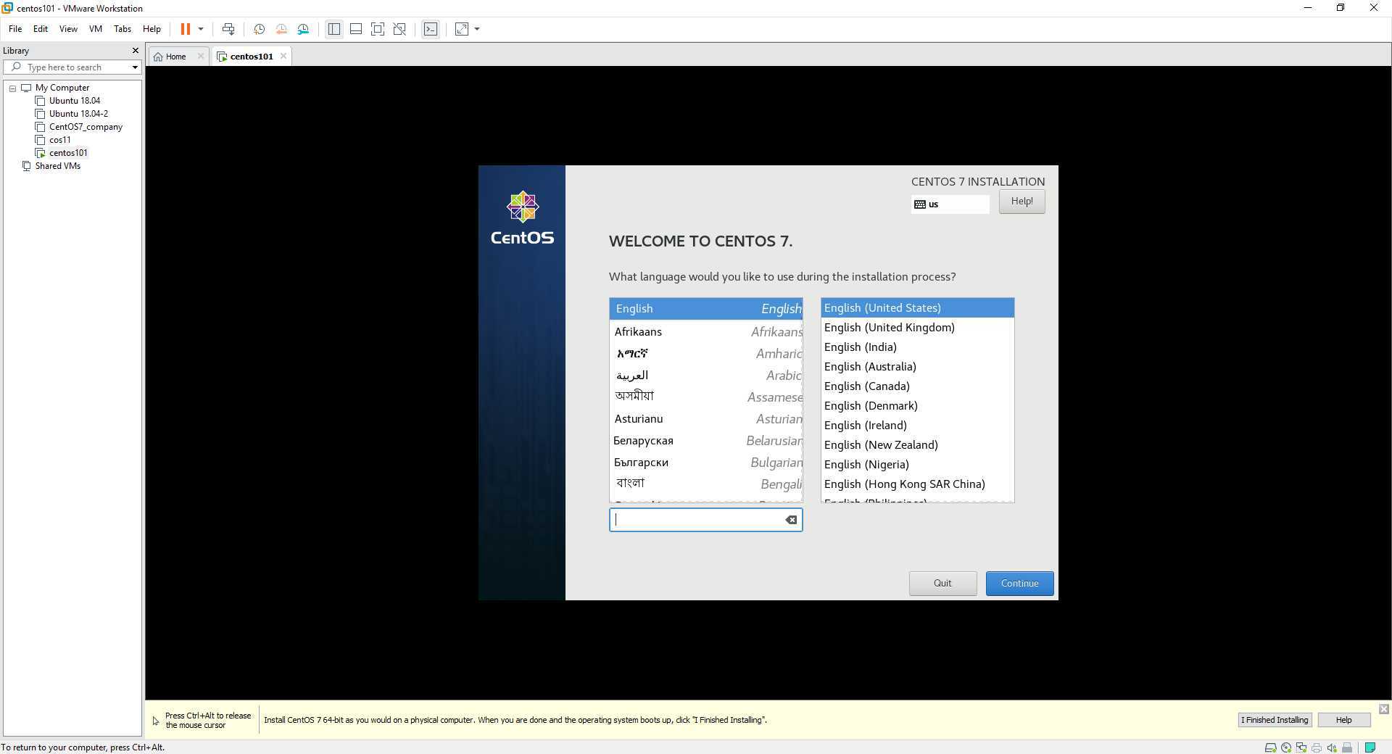Select Shared VMs in the library
This screenshot has height=754, width=1392.
pos(57,166)
